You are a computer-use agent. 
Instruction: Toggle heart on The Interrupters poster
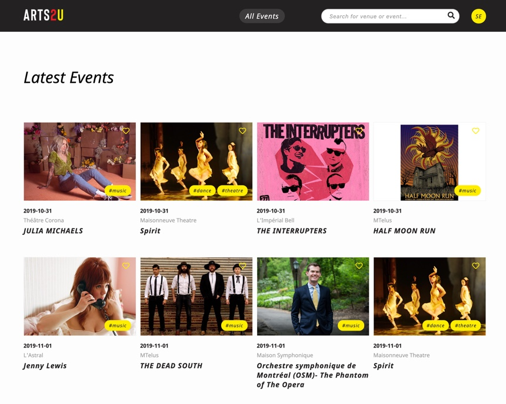pos(359,130)
